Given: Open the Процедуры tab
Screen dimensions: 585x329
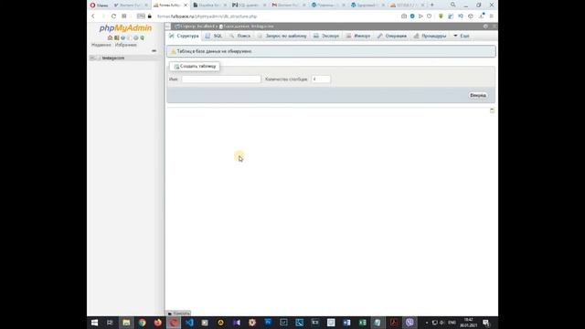Looking at the screenshot, I should tap(431, 36).
